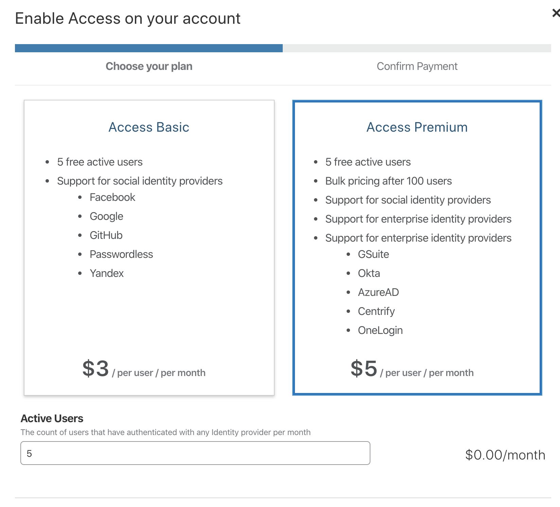The height and width of the screenshot is (507, 560).
Task: Click the $3 per user price
Action: pos(96,369)
